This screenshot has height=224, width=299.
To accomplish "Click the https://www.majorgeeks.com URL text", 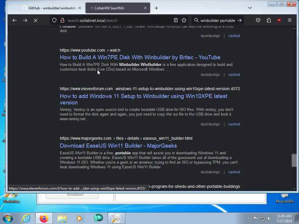I will 86,138.
